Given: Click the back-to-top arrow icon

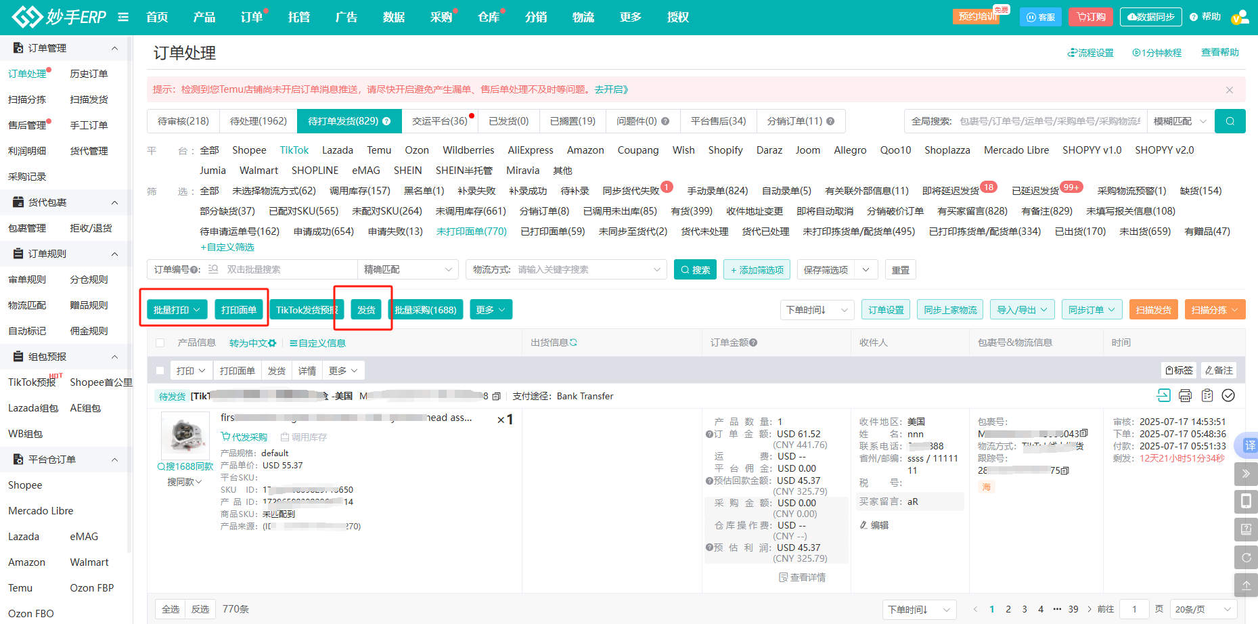Looking at the screenshot, I should 1246,585.
